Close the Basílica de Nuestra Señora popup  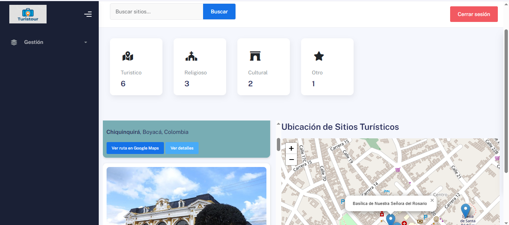tap(432, 200)
